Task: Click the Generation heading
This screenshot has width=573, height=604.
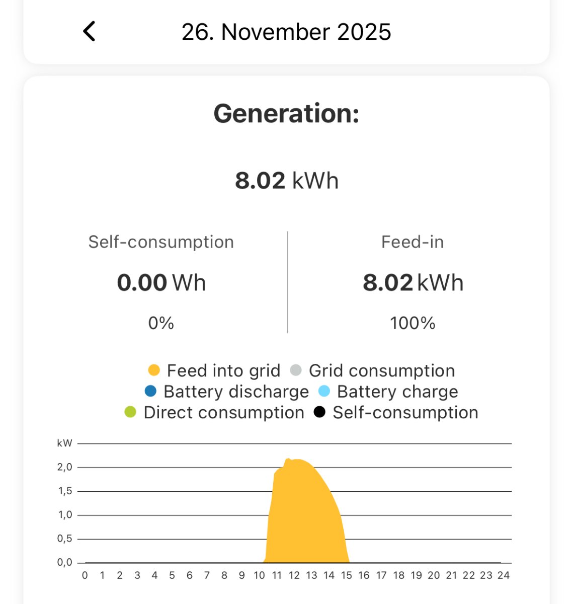Action: 286,113
